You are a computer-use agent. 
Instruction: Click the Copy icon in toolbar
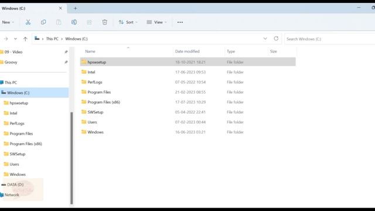point(43,22)
